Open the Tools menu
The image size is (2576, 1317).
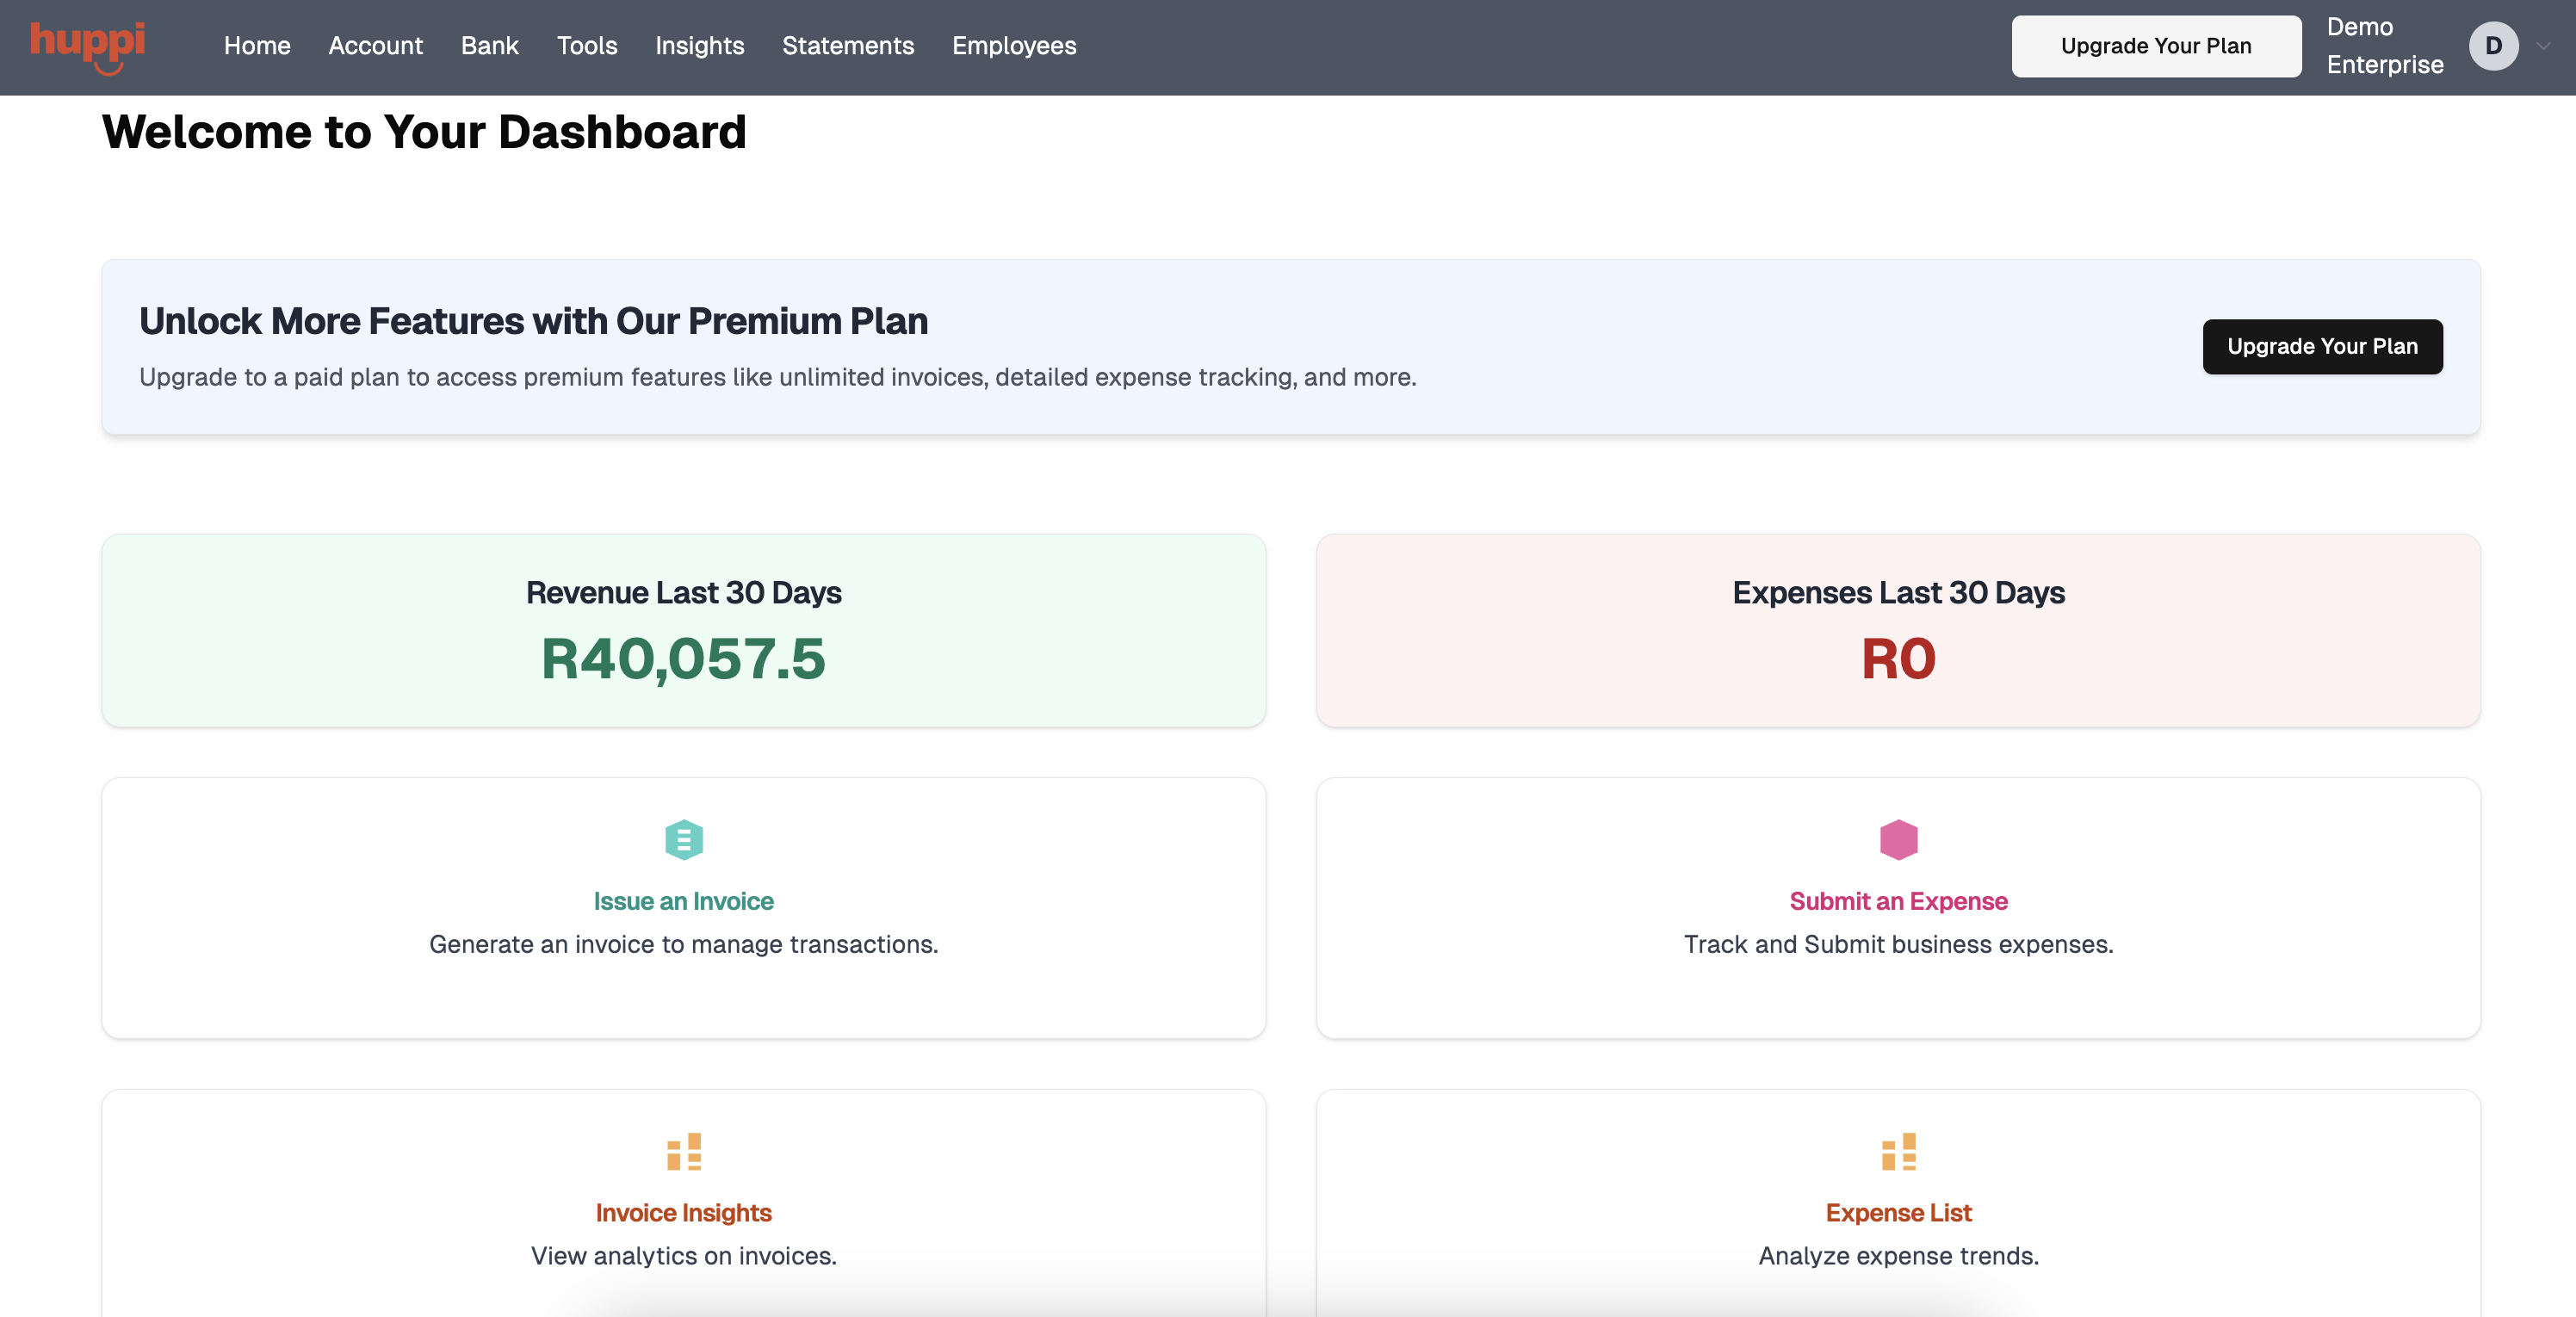587,46
